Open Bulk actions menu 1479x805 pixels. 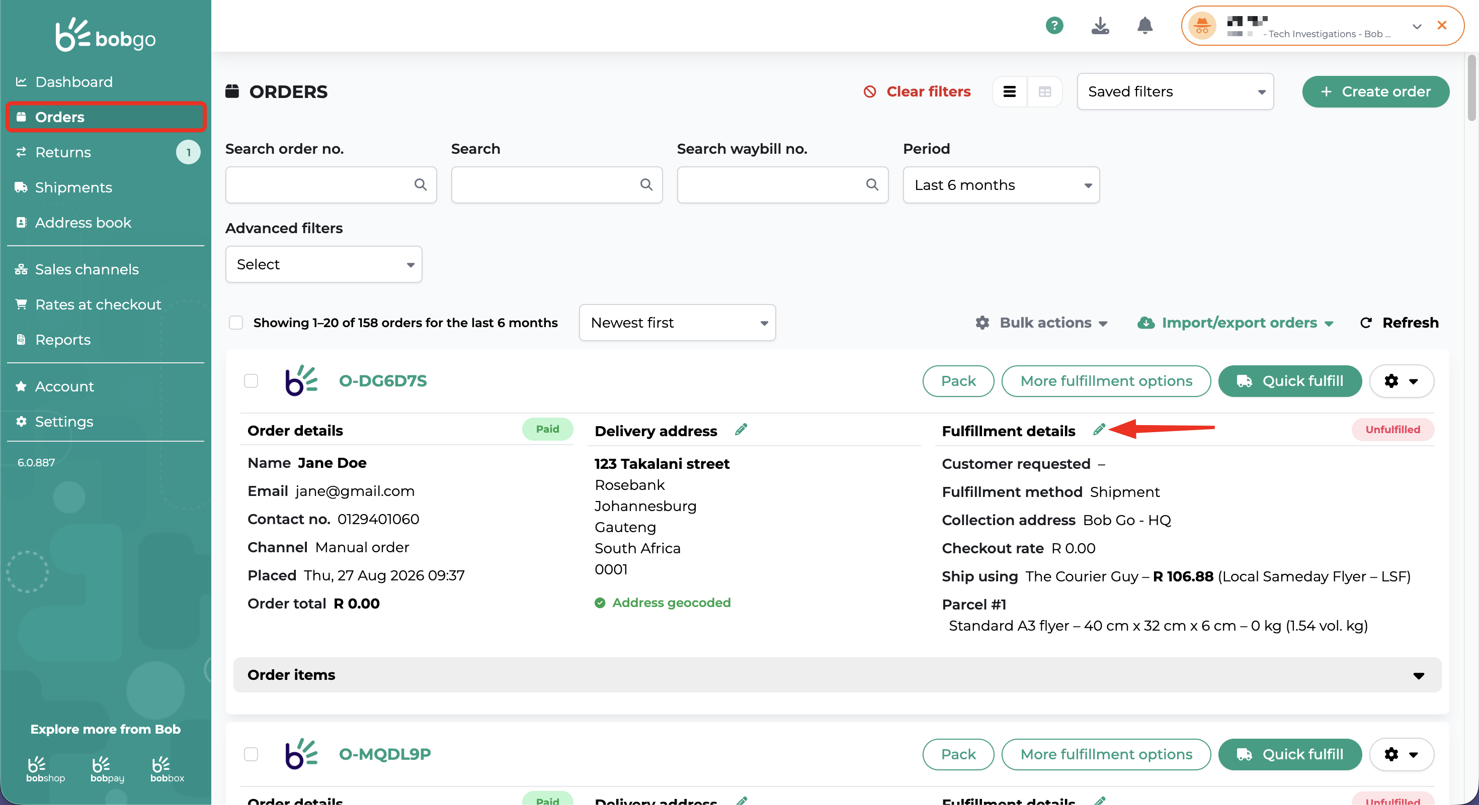[1041, 323]
